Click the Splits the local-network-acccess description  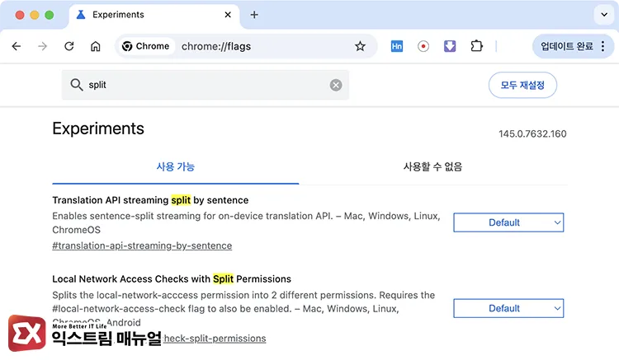tap(243, 309)
